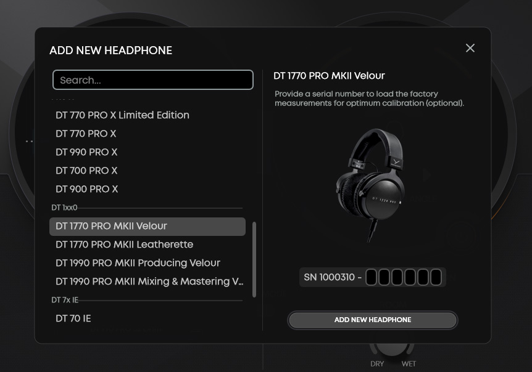Viewport: 532px width, 372px height.
Task: Click the DT 1770 PRO headphone image
Action: pos(370,185)
